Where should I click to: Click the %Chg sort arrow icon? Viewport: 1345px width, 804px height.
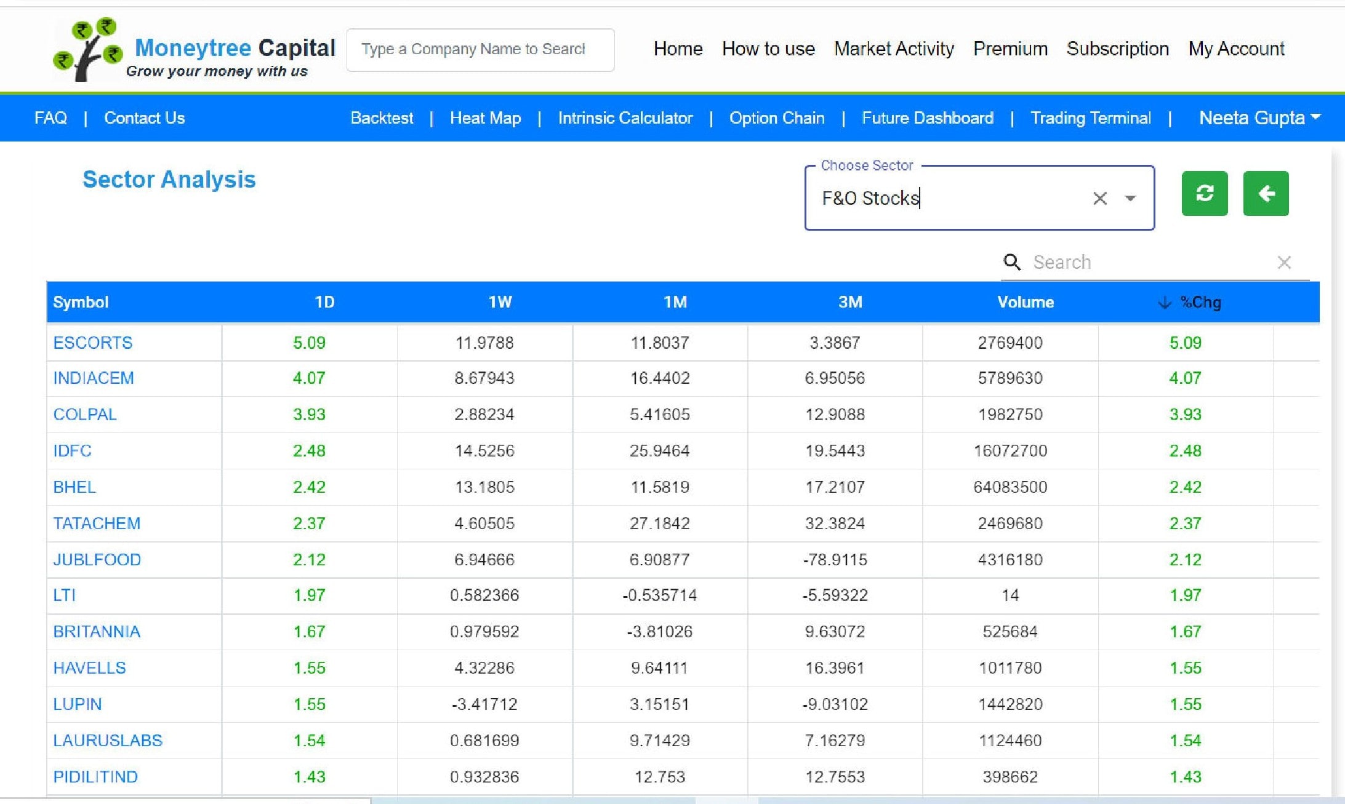point(1164,302)
